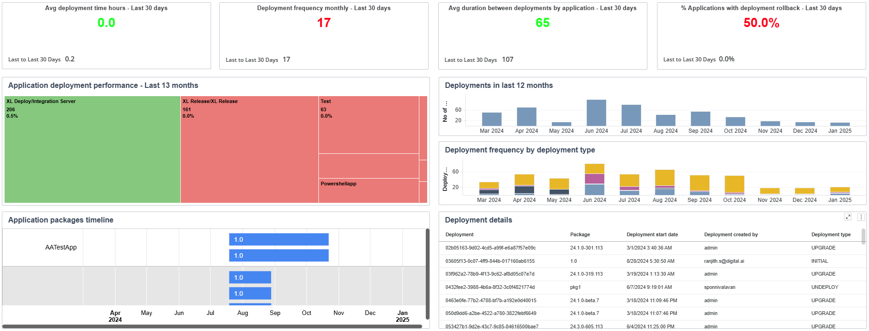Sort by Deployment created by column header

731,234
